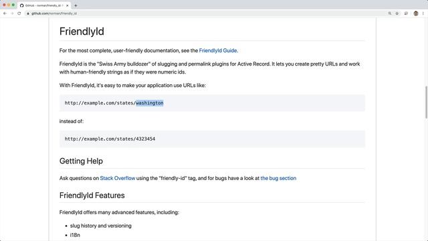This screenshot has height=241, width=428.
Task: Click the FriendlyId Features heading
Action: click(x=92, y=195)
